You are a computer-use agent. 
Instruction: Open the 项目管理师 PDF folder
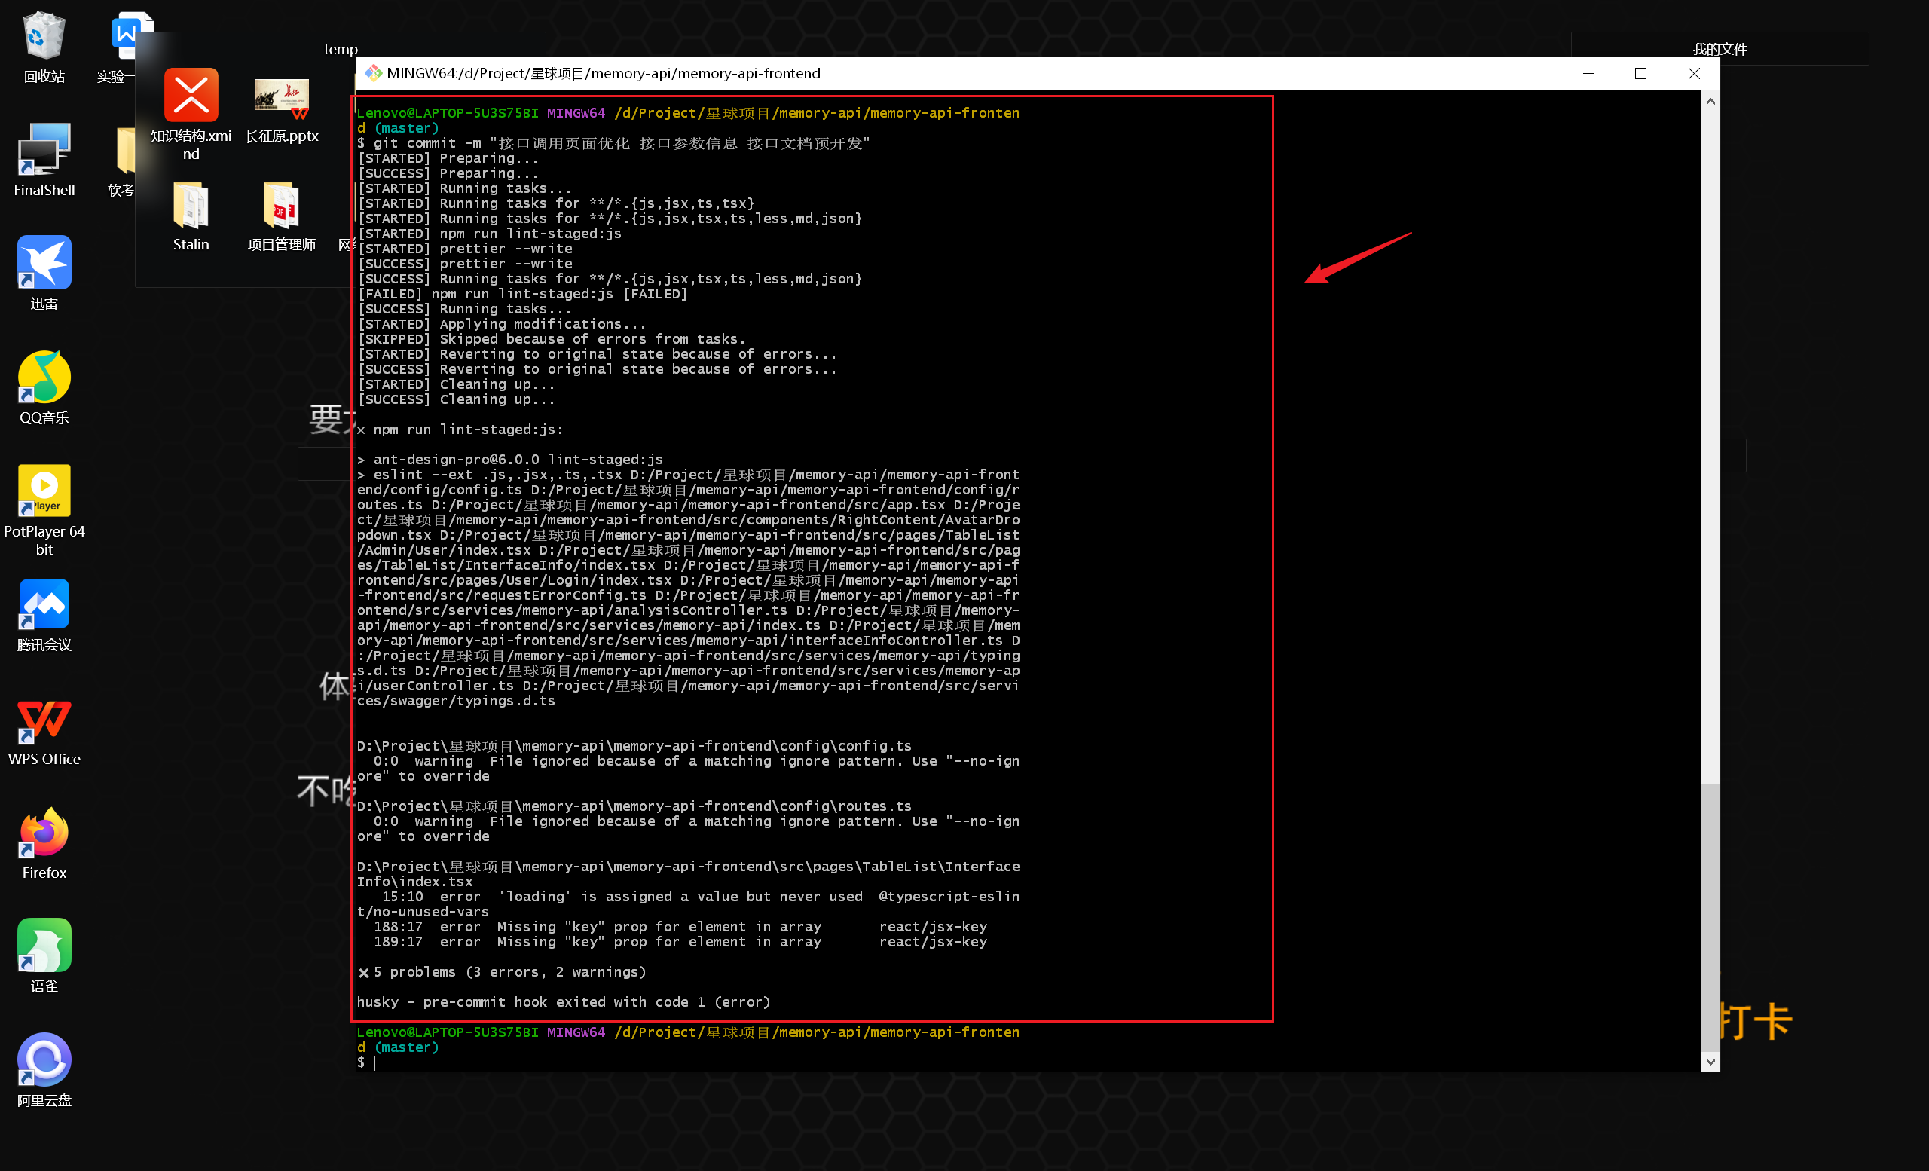(282, 217)
